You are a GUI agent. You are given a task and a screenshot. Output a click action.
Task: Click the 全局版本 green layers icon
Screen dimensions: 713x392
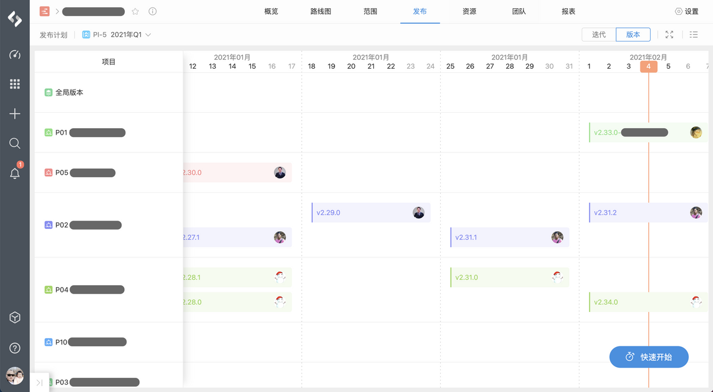click(49, 93)
